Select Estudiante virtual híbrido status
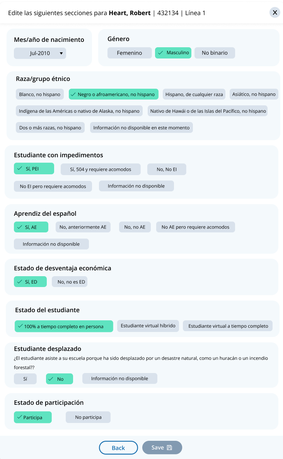 click(x=148, y=326)
